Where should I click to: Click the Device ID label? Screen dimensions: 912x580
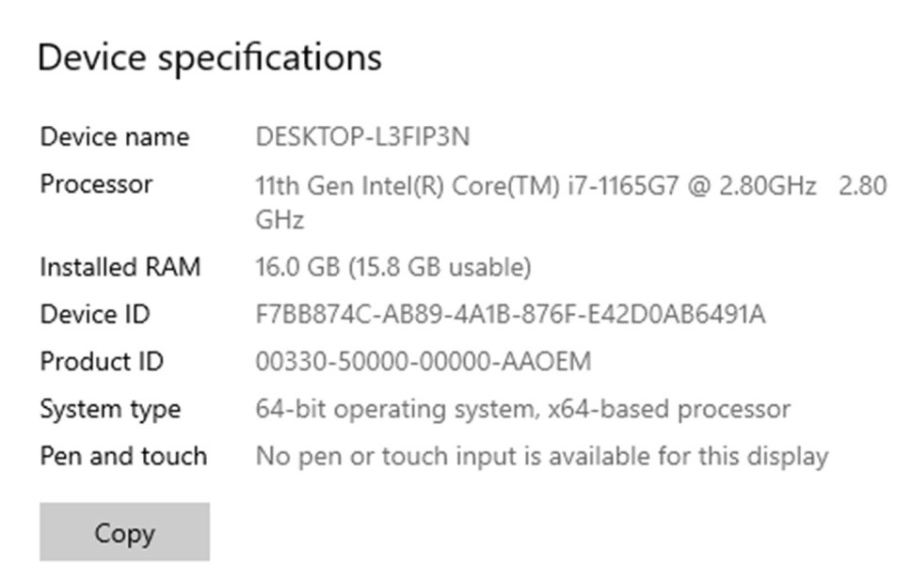(x=94, y=315)
